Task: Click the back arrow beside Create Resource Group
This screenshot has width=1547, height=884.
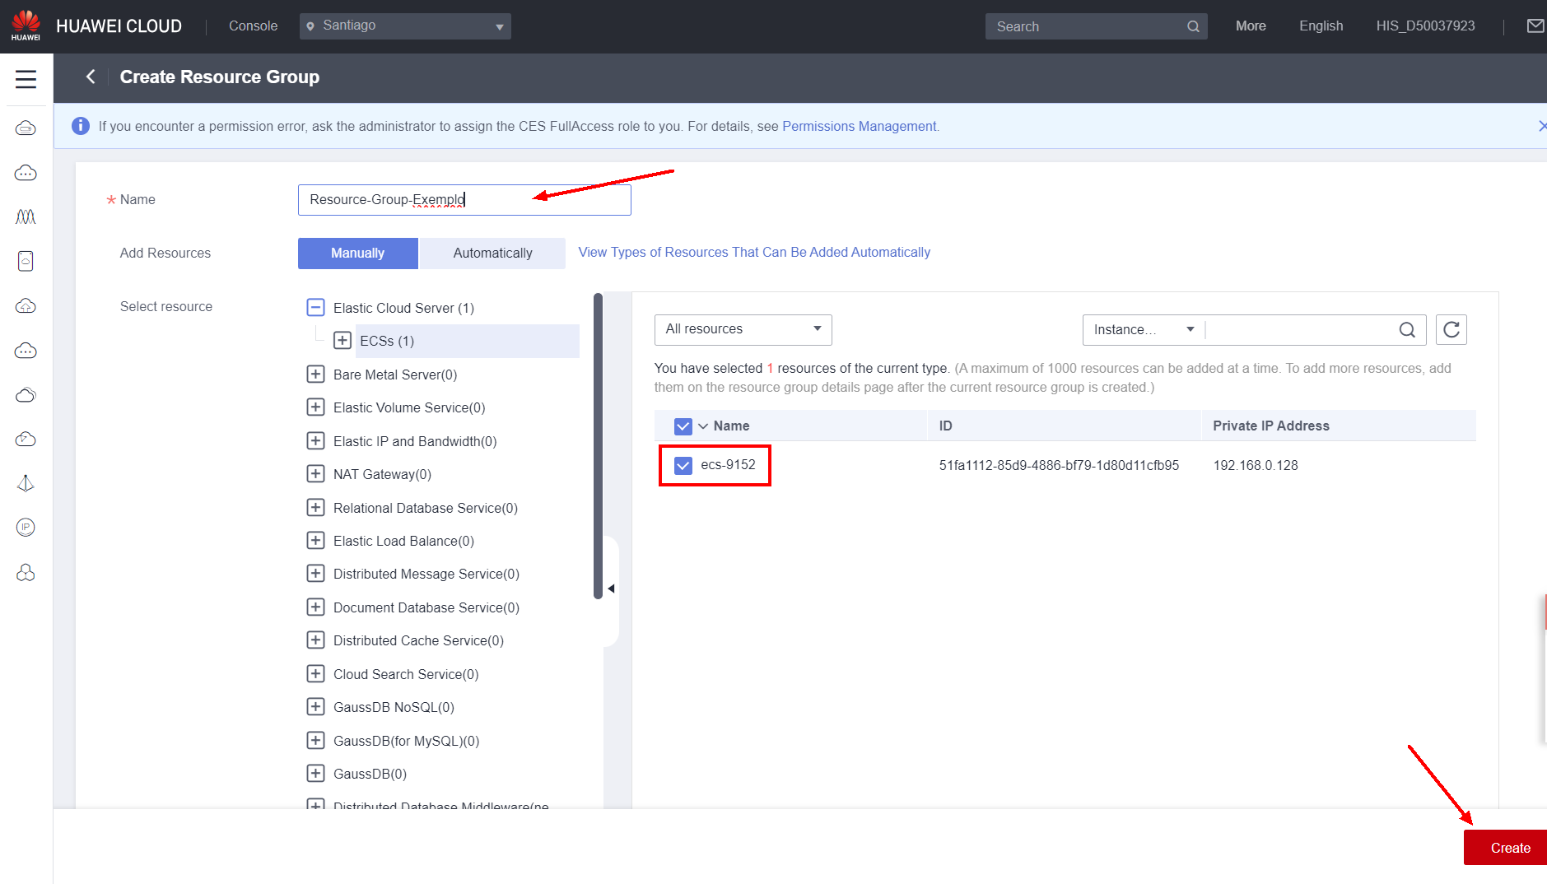Action: 91,77
